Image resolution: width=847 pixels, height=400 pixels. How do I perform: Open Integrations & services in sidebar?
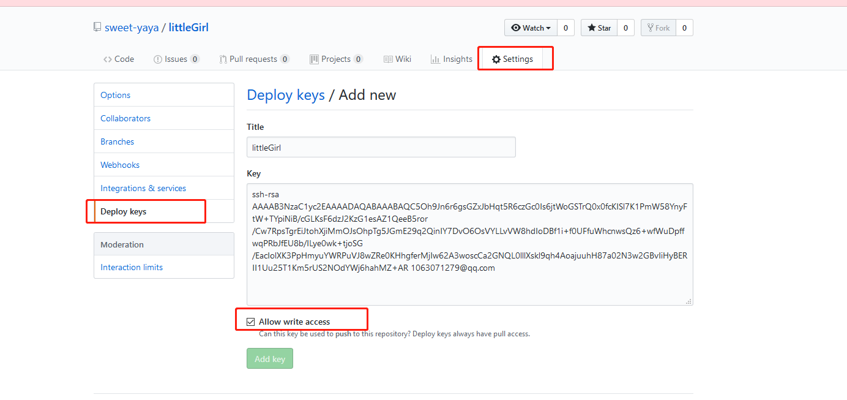click(164, 188)
